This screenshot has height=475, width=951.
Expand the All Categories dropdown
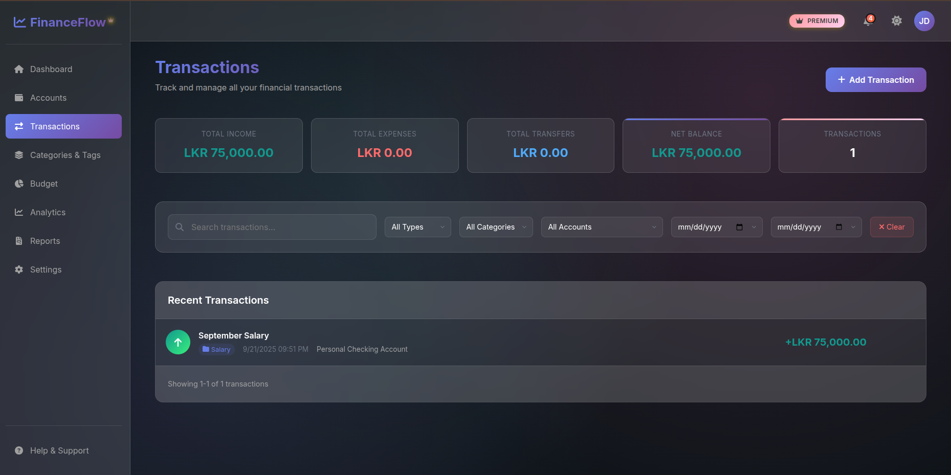pos(496,227)
